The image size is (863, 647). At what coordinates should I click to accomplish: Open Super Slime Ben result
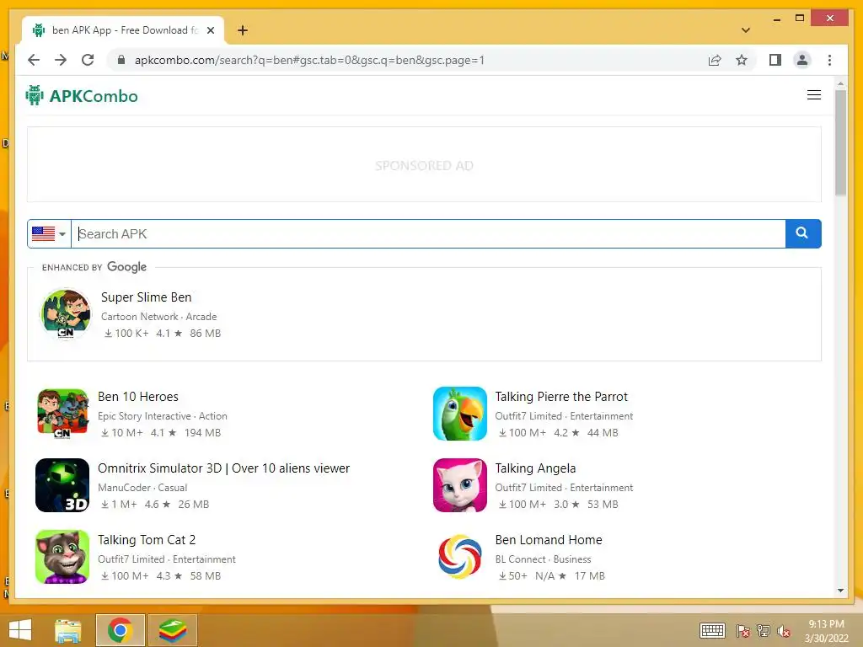click(147, 297)
